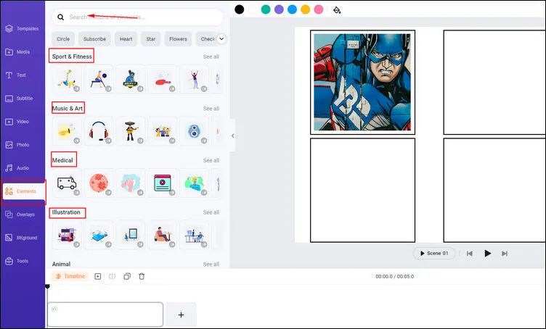Add the weightlifting bench sport element
Viewport: 546px width, 329px height.
(99, 79)
